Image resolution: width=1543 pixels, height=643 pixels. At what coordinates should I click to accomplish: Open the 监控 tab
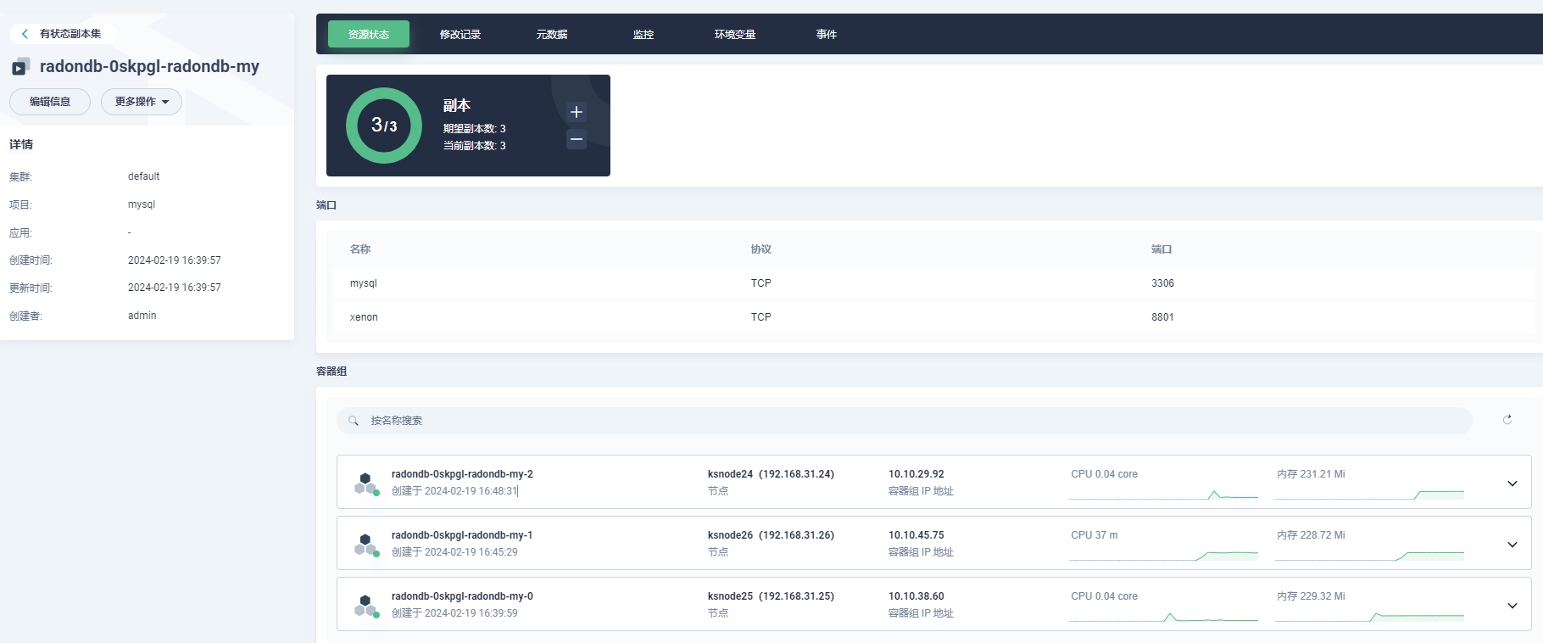tap(643, 34)
